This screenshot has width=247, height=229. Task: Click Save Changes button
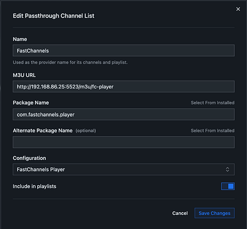point(215,213)
